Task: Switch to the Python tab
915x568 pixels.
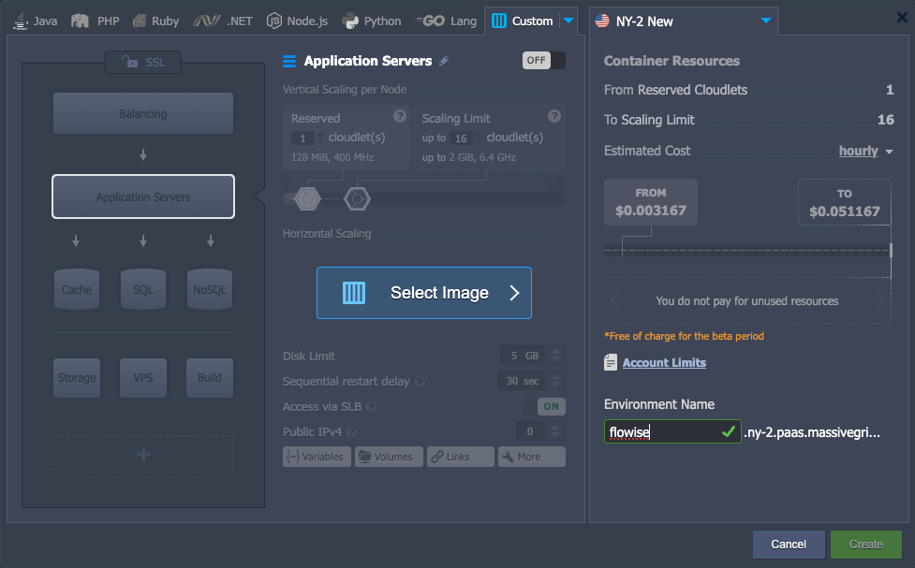Action: point(372,21)
